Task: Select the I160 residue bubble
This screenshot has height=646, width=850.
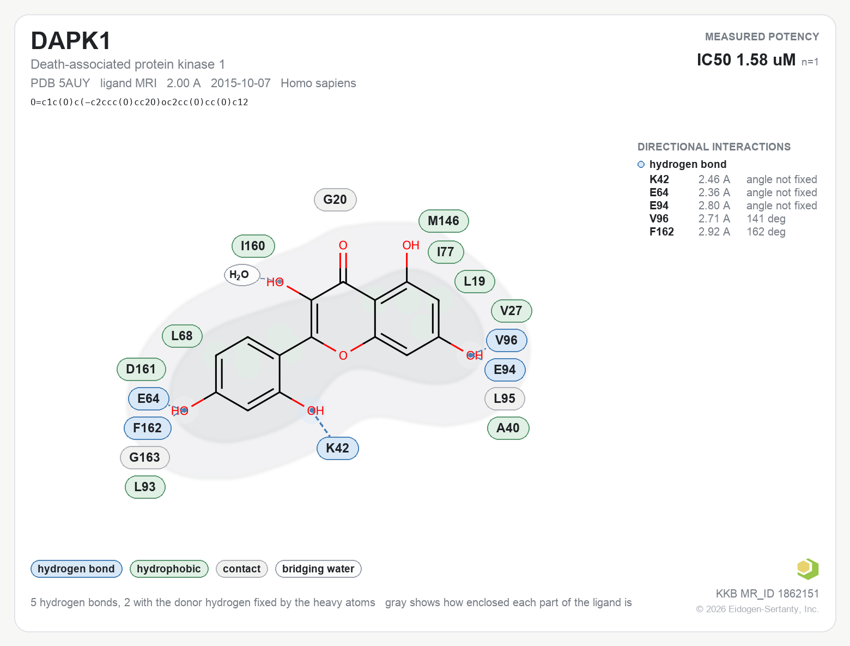Action: click(x=253, y=246)
